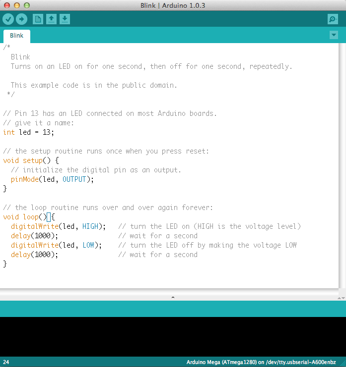Minimize the window using yellow button
Viewport: 346px width, 367px height.
tap(16, 5)
